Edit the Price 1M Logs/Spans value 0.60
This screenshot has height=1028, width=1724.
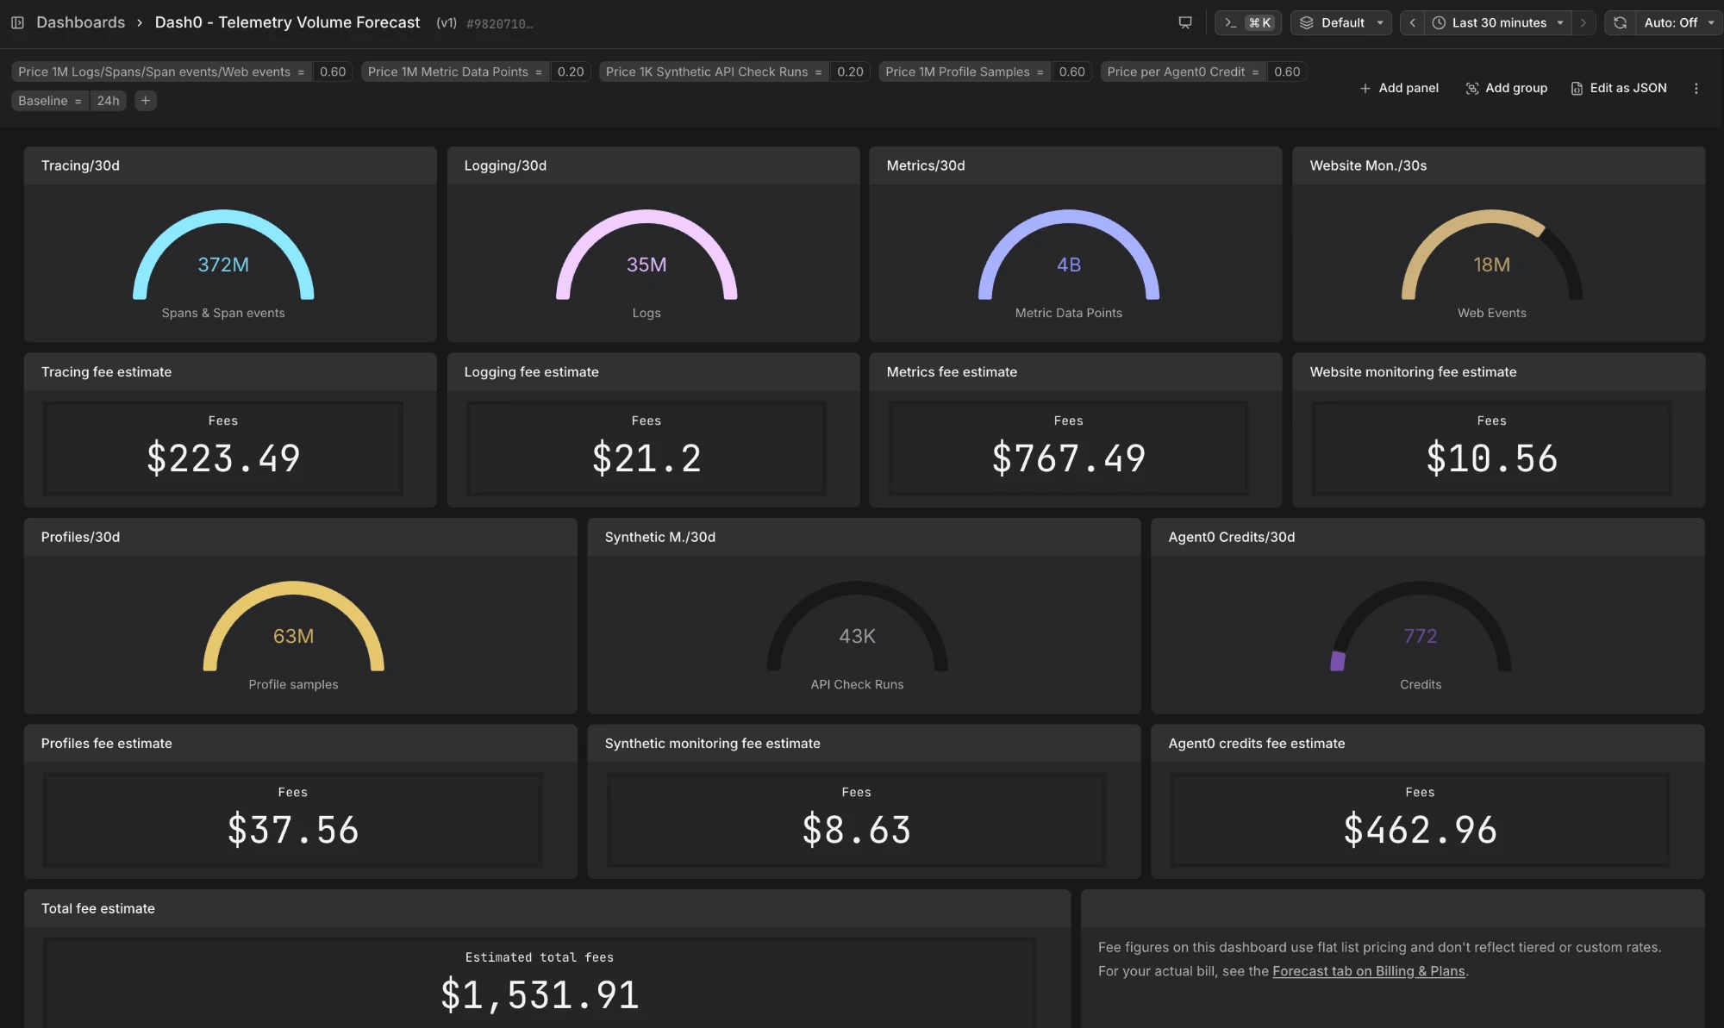[x=333, y=72]
